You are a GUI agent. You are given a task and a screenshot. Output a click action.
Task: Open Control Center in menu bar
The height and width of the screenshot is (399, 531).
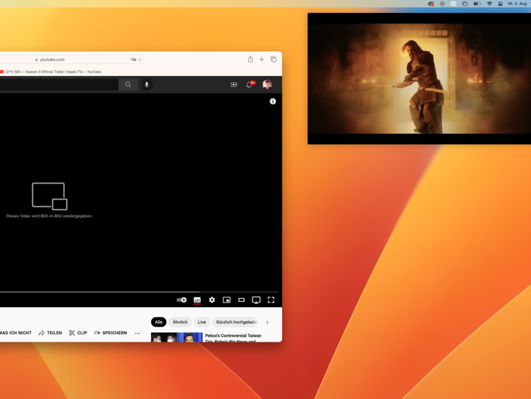click(x=501, y=3)
